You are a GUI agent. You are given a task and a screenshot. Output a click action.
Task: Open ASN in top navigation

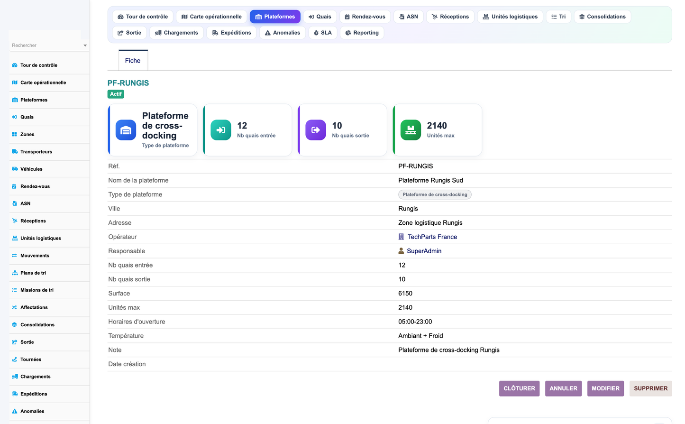click(409, 17)
